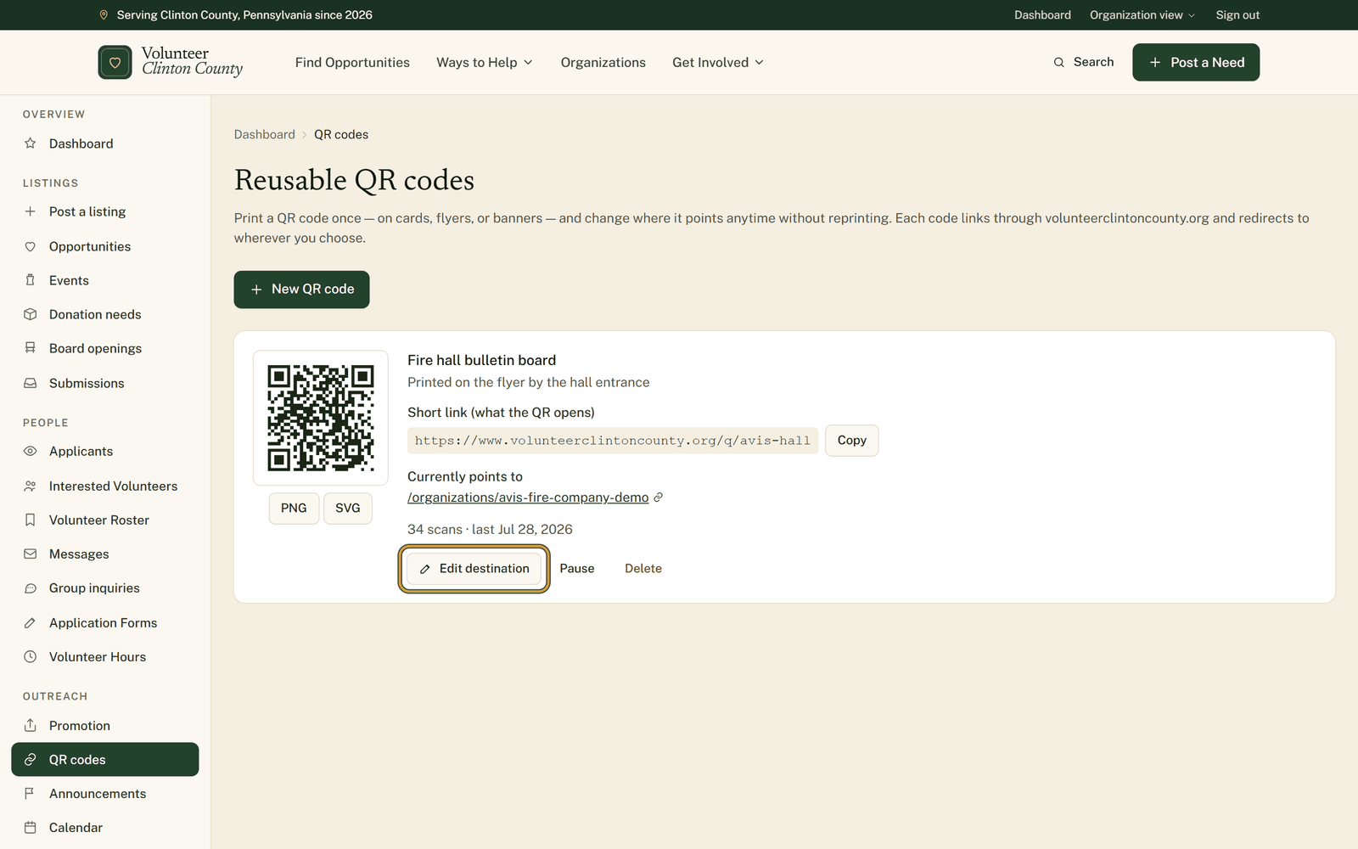
Task: Click the plus icon beside Post a listing
Action: click(31, 211)
